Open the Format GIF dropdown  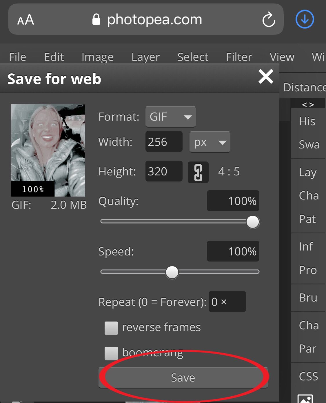pos(170,117)
